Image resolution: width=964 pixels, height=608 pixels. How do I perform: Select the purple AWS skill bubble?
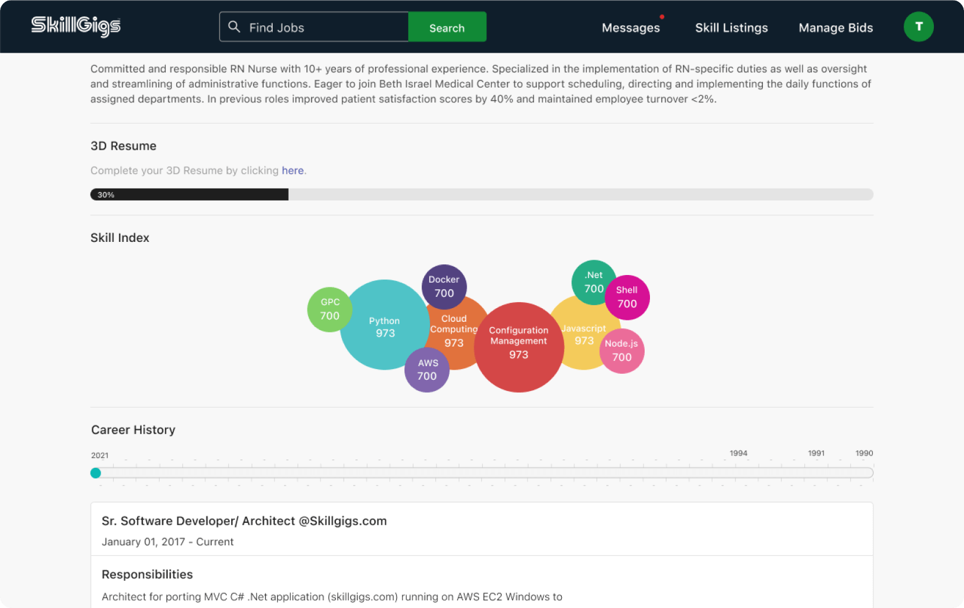click(426, 370)
